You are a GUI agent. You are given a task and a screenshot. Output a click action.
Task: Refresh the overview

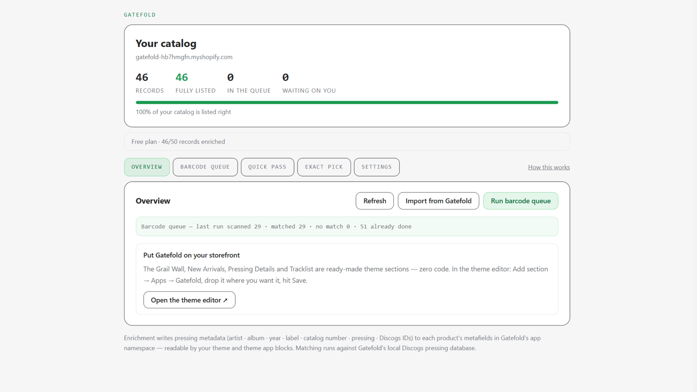(375, 201)
